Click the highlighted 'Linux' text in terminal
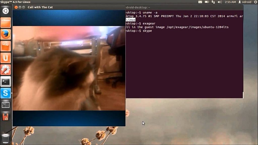Viewport: 258px width, 145px height. click(131, 20)
